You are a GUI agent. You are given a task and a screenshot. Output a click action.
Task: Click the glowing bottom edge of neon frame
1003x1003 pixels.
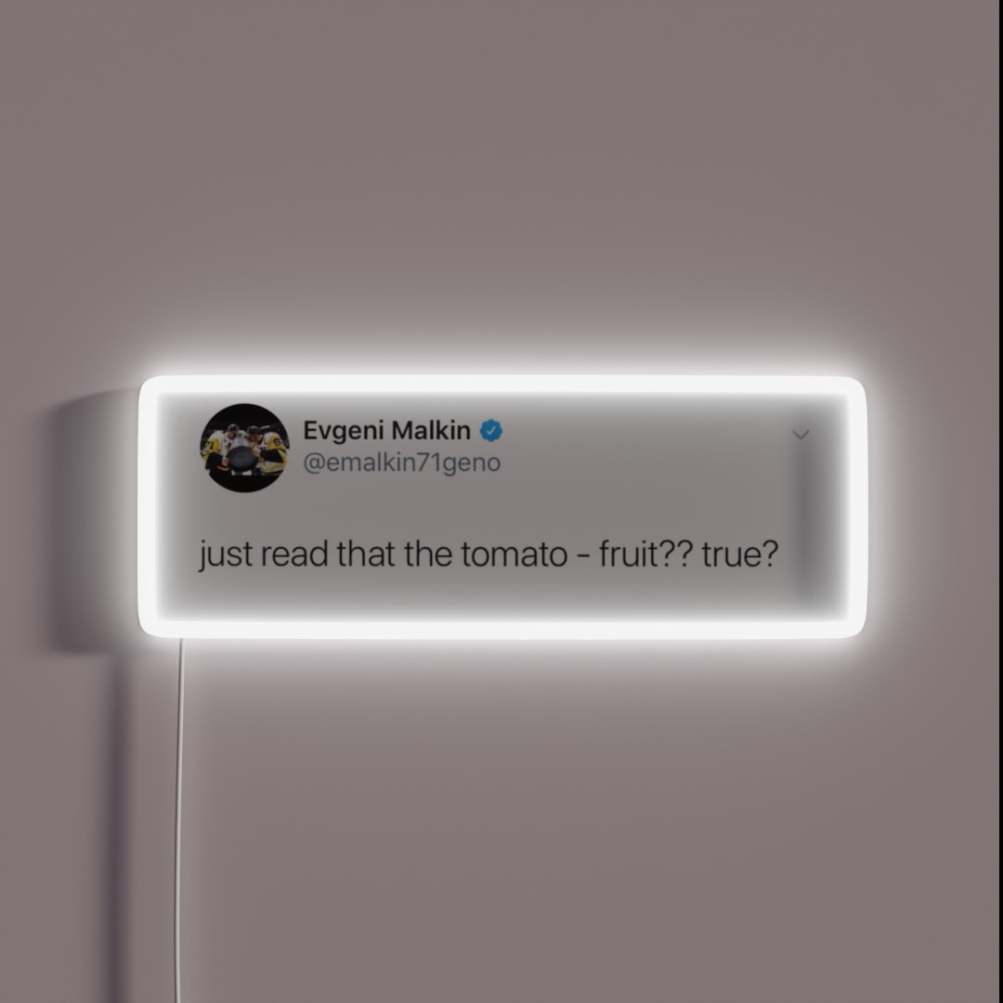click(502, 629)
